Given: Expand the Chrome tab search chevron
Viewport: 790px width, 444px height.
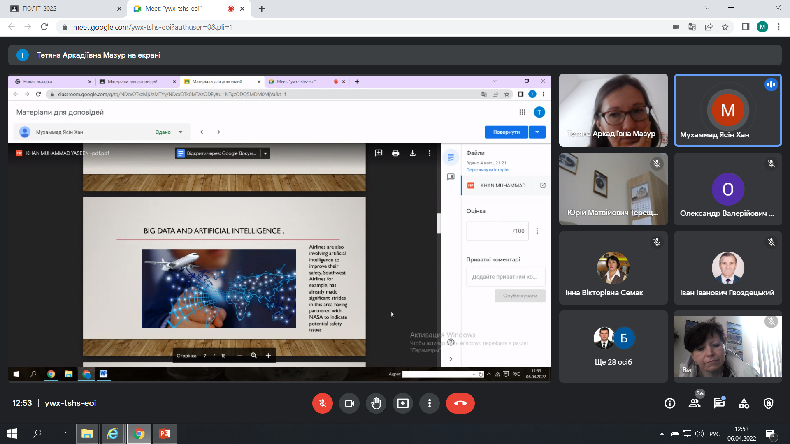Looking at the screenshot, I should (x=707, y=8).
